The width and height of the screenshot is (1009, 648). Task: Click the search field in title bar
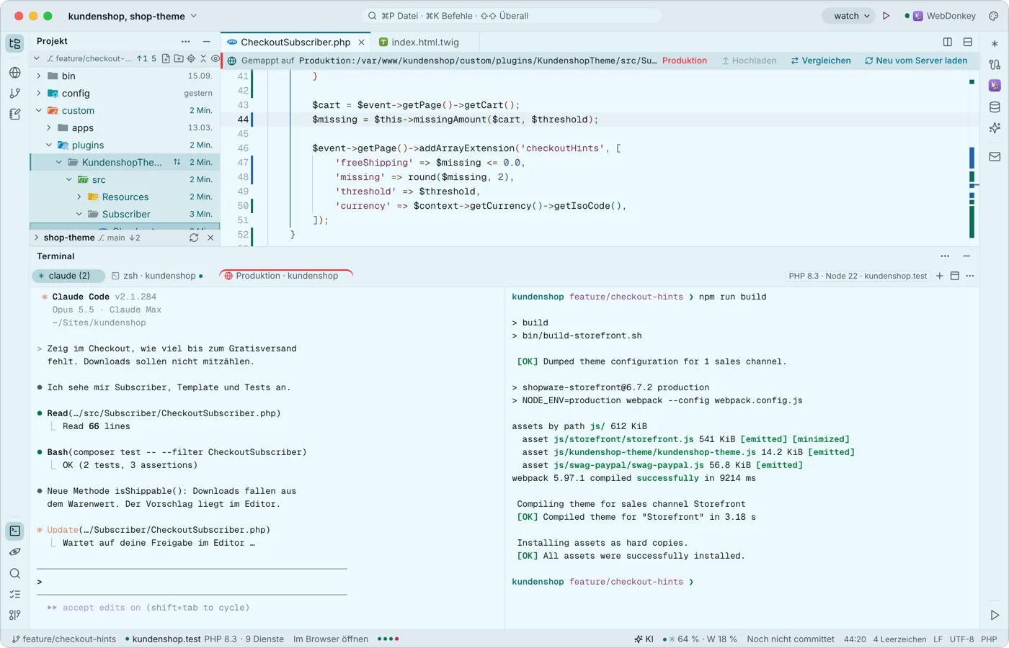pos(512,16)
